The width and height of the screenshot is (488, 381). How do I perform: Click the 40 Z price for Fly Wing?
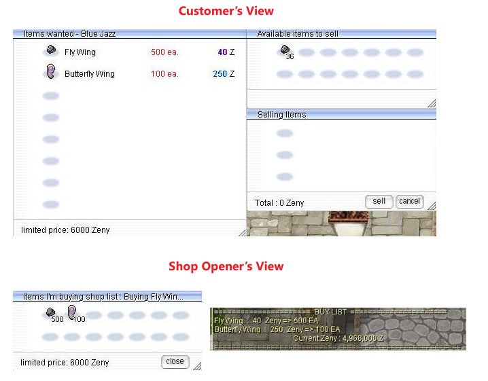pyautogui.click(x=226, y=52)
